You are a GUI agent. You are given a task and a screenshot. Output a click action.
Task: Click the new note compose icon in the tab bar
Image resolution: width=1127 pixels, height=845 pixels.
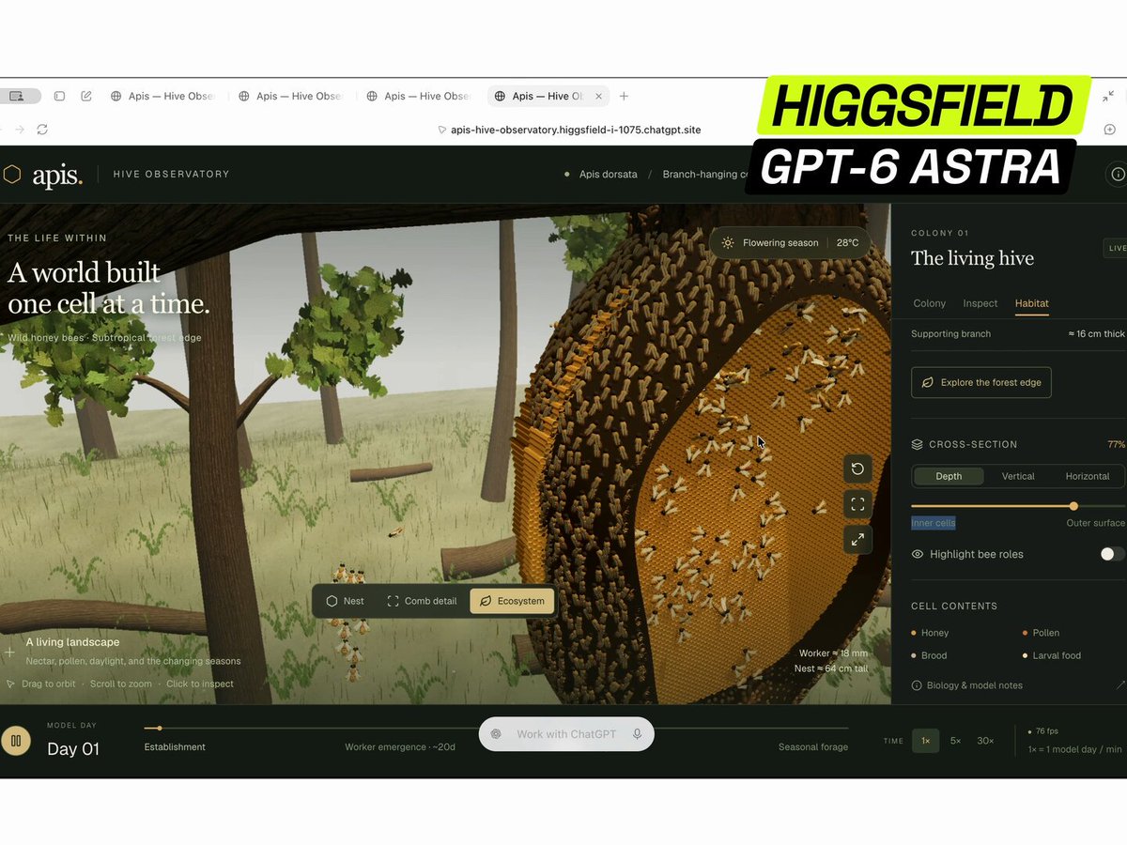click(86, 96)
